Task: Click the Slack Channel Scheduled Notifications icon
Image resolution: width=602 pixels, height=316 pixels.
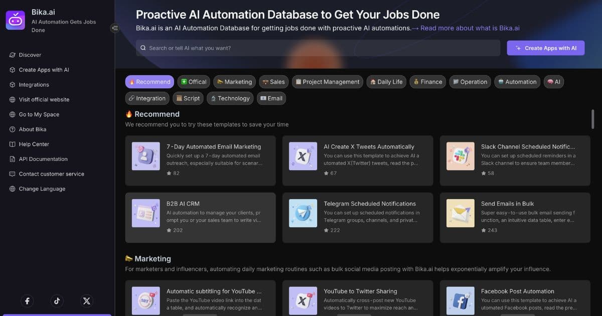Action: 461,156
